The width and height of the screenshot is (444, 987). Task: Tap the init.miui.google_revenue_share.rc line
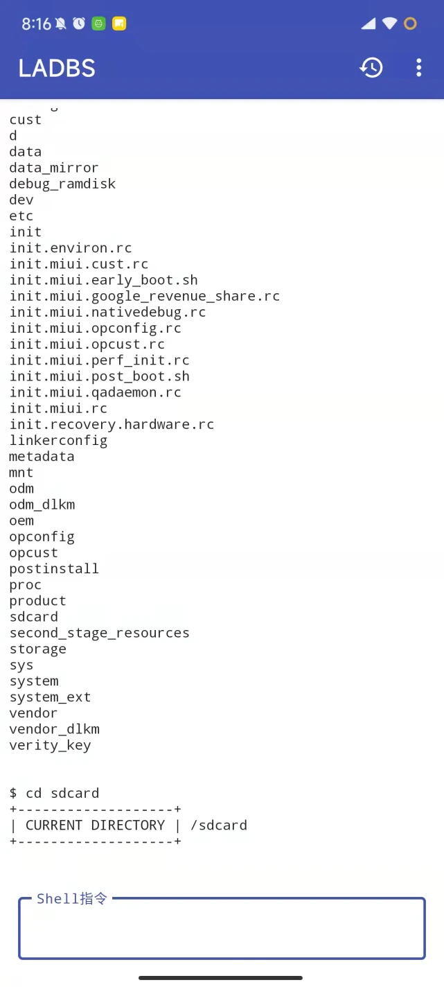point(144,296)
